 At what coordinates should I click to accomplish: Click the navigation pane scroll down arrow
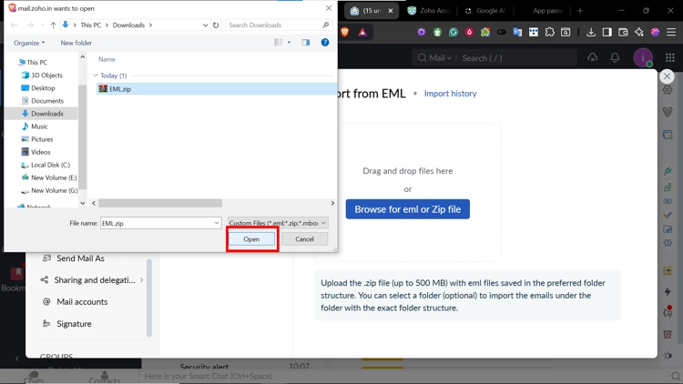click(x=82, y=203)
